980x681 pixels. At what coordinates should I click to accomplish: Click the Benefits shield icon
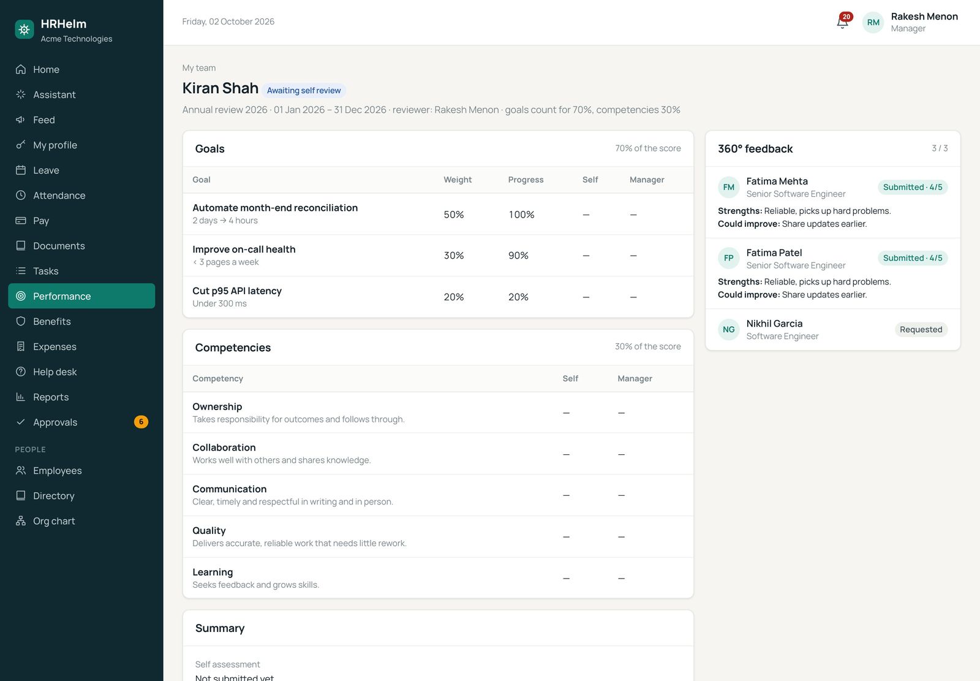[21, 321]
